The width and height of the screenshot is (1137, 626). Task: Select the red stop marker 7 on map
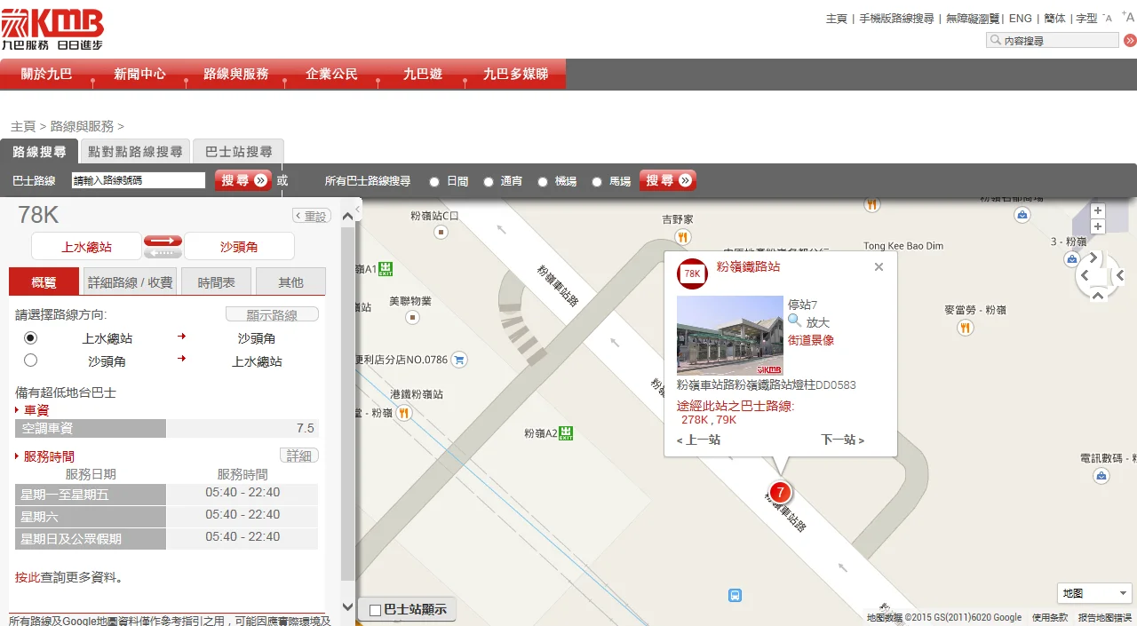point(780,489)
